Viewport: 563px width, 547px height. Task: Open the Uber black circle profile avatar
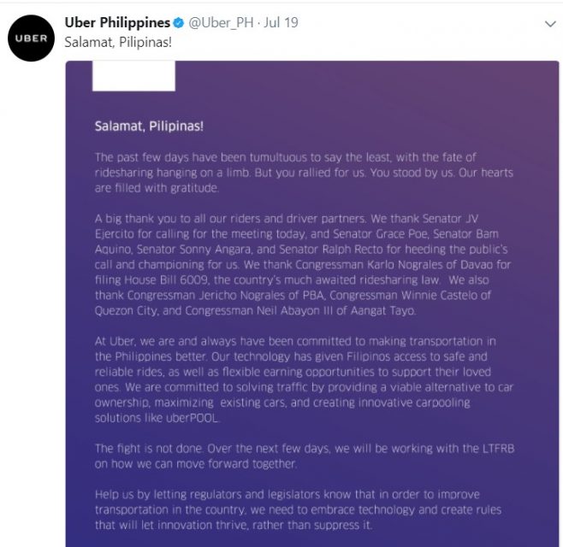pos(31,38)
